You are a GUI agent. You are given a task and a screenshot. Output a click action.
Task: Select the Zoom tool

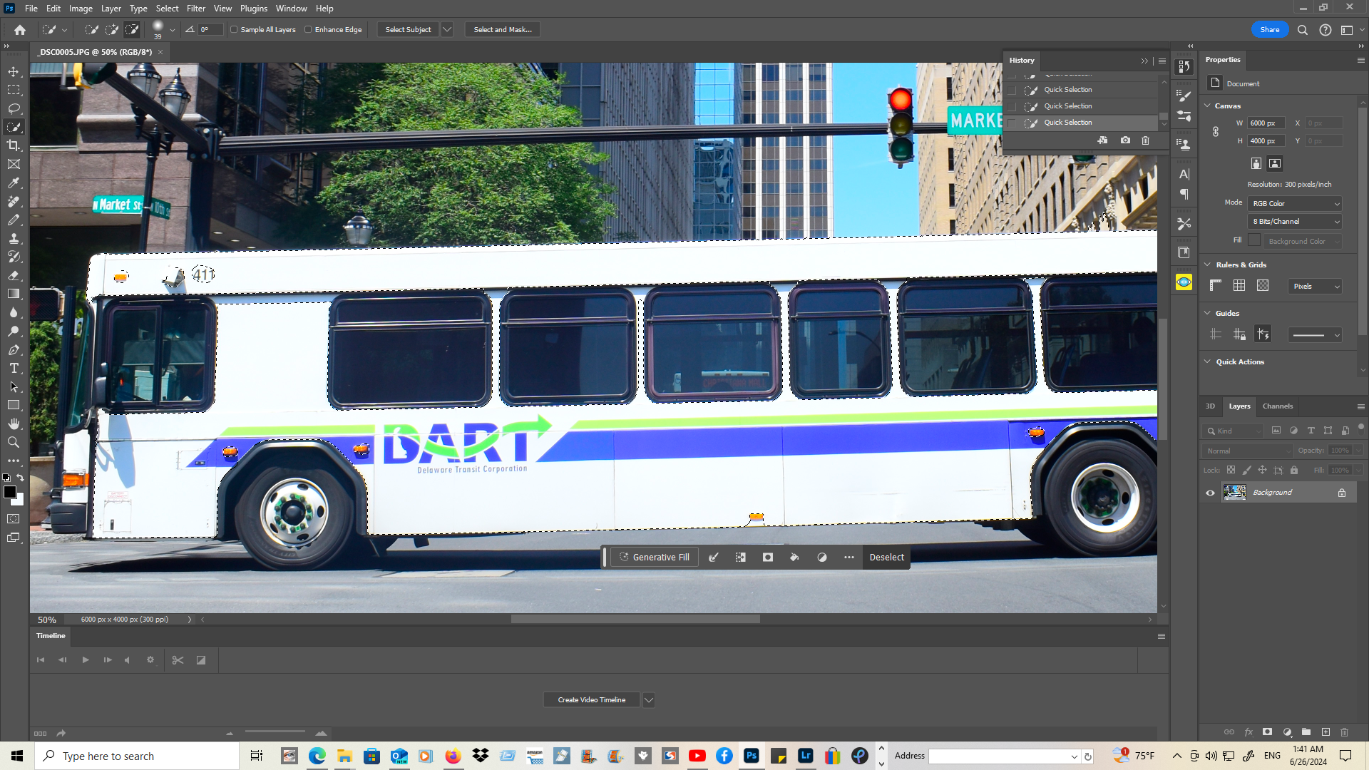14,442
